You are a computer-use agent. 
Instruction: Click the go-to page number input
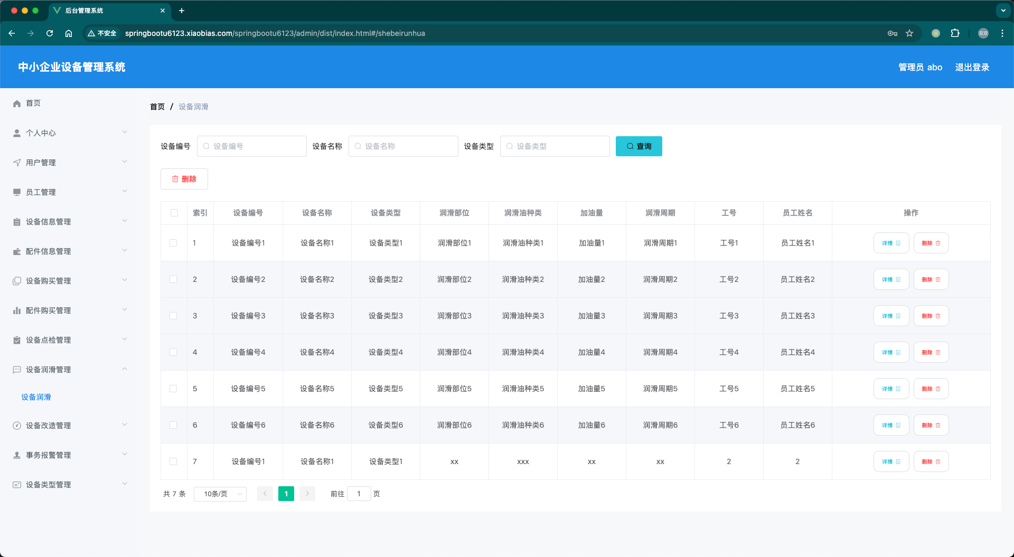359,494
